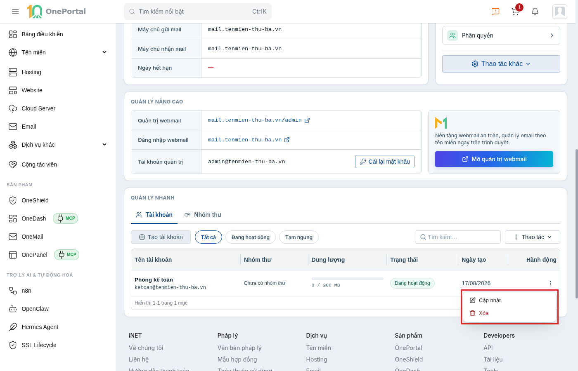Screen dimensions: 578x371
Task: Choose Cập nhật from context menu
Action: tap(509, 301)
